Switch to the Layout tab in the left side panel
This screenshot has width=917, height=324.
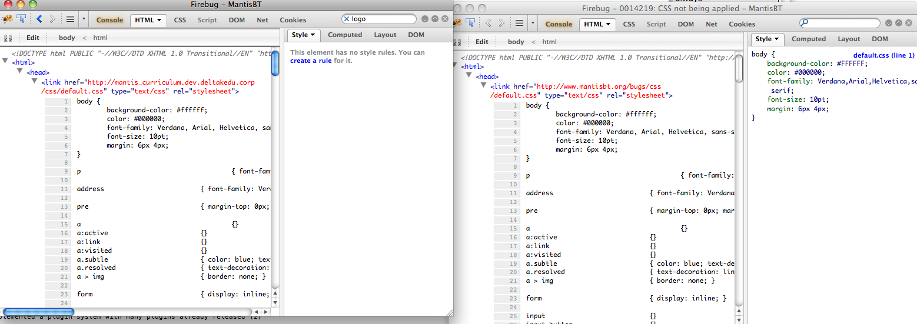click(x=385, y=35)
